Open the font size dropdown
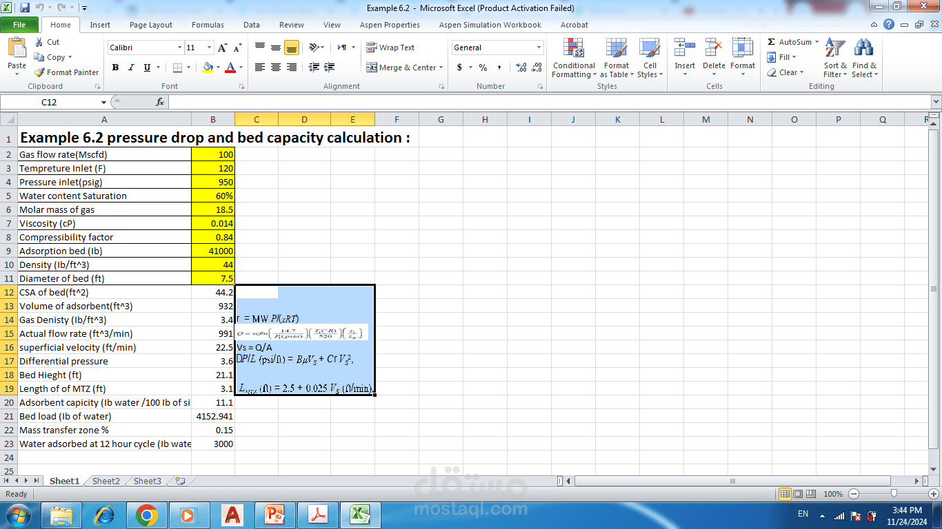Viewport: 942px width, 529px height. pos(209,48)
